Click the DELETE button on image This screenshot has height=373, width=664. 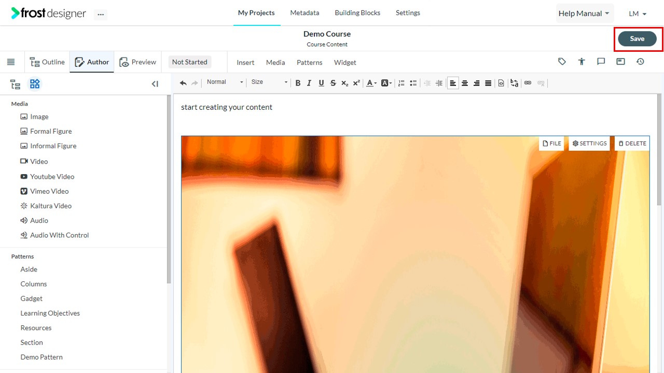coord(632,144)
